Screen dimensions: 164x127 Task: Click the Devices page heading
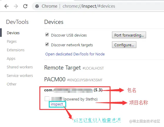click(x=54, y=22)
